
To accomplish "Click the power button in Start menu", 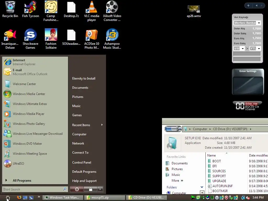I will pyautogui.click(x=77, y=189).
